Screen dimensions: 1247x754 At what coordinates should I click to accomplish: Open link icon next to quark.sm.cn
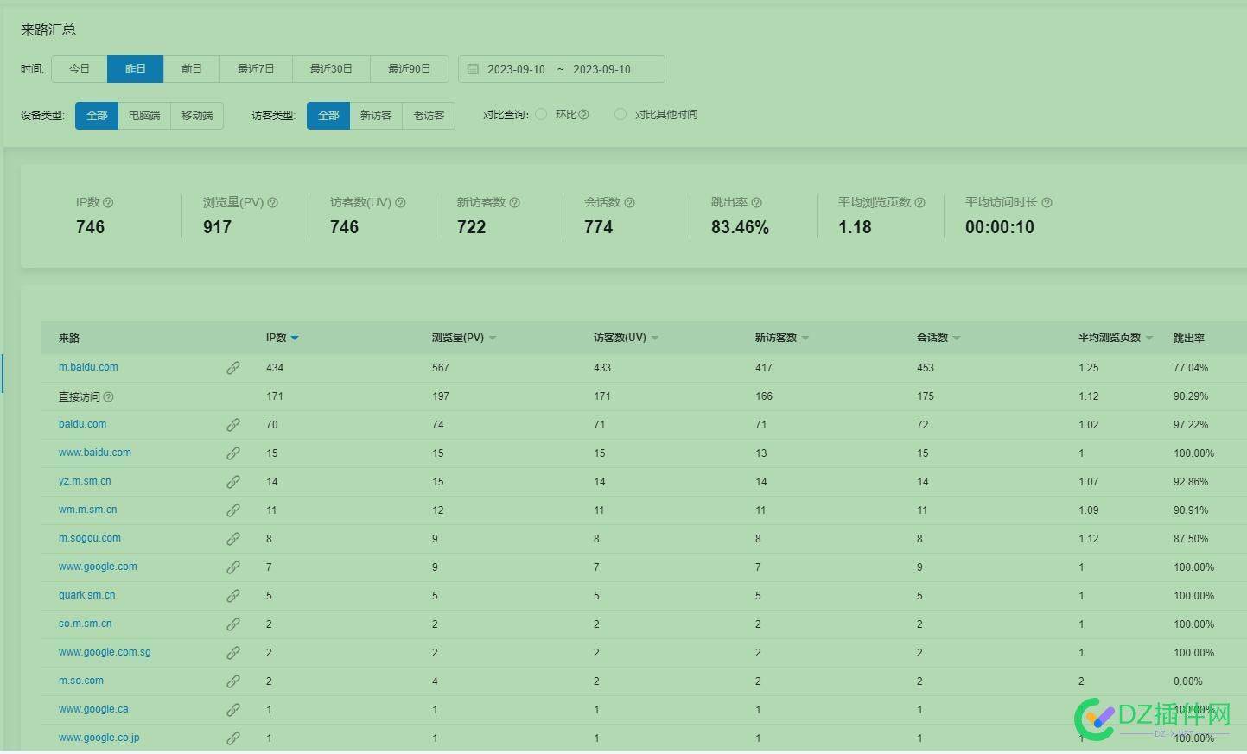233,596
